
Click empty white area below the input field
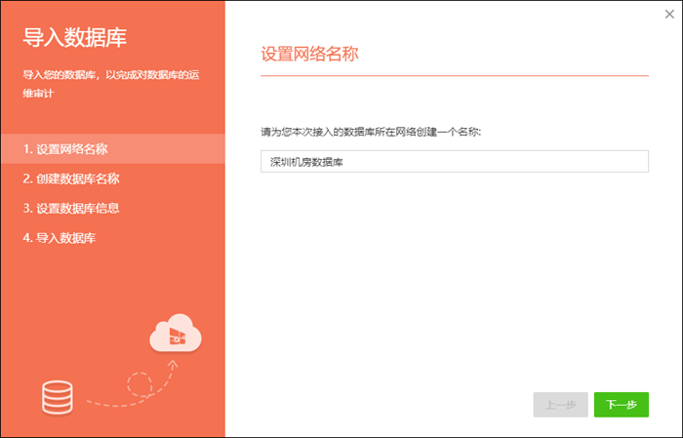tap(454, 273)
